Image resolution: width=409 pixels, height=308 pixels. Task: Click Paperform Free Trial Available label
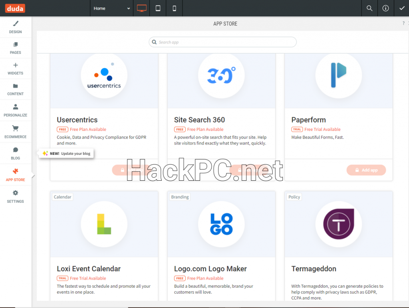click(322, 129)
